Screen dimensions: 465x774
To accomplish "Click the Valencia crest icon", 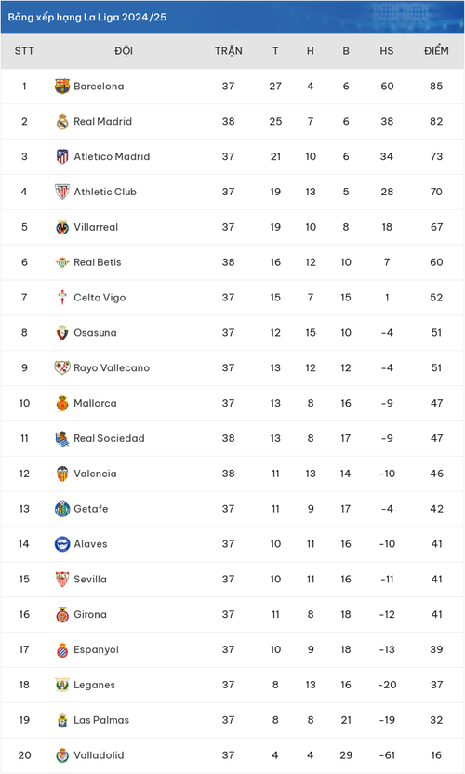I will 62,474.
